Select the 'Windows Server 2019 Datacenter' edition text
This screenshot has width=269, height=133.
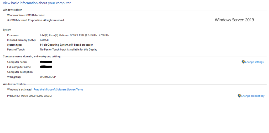click(x=26, y=15)
